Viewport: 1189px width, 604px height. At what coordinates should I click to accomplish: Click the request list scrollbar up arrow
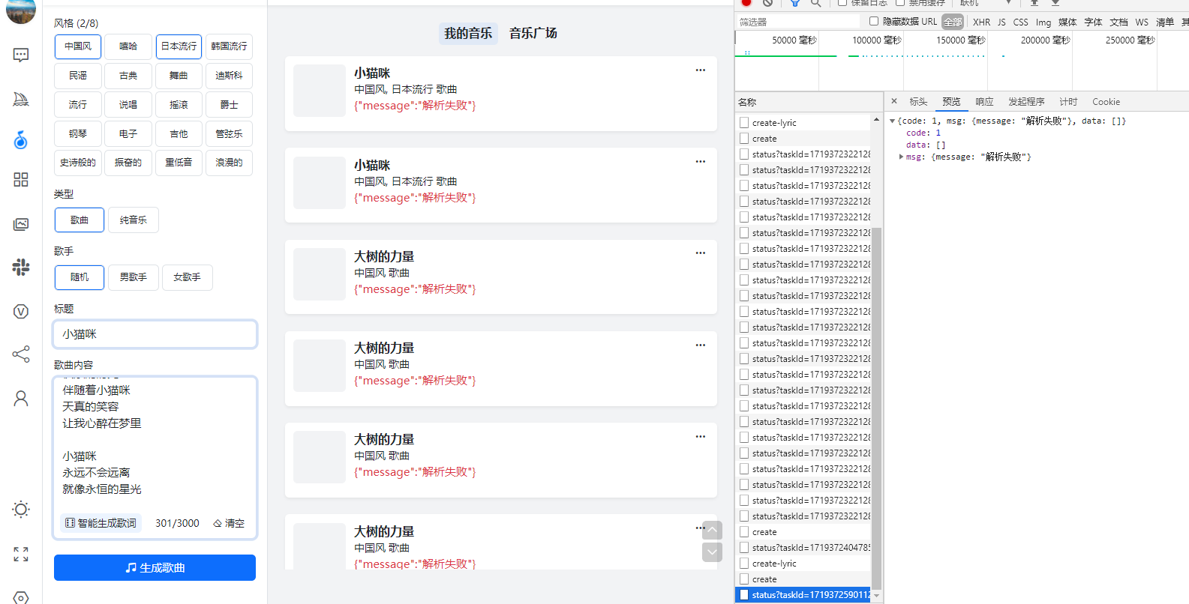[876, 120]
